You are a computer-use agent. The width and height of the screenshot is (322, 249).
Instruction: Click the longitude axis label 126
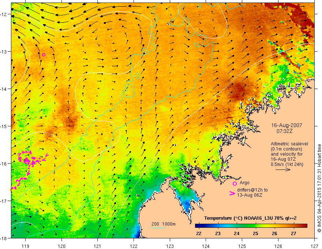[278, 246]
